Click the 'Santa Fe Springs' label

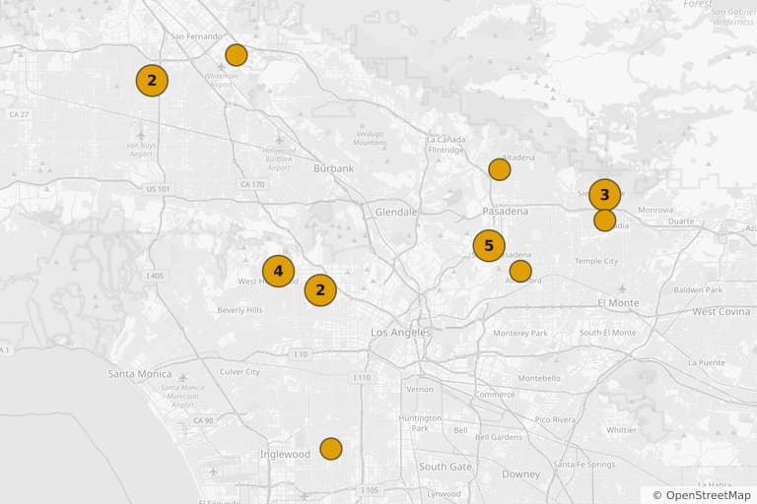pos(585,465)
